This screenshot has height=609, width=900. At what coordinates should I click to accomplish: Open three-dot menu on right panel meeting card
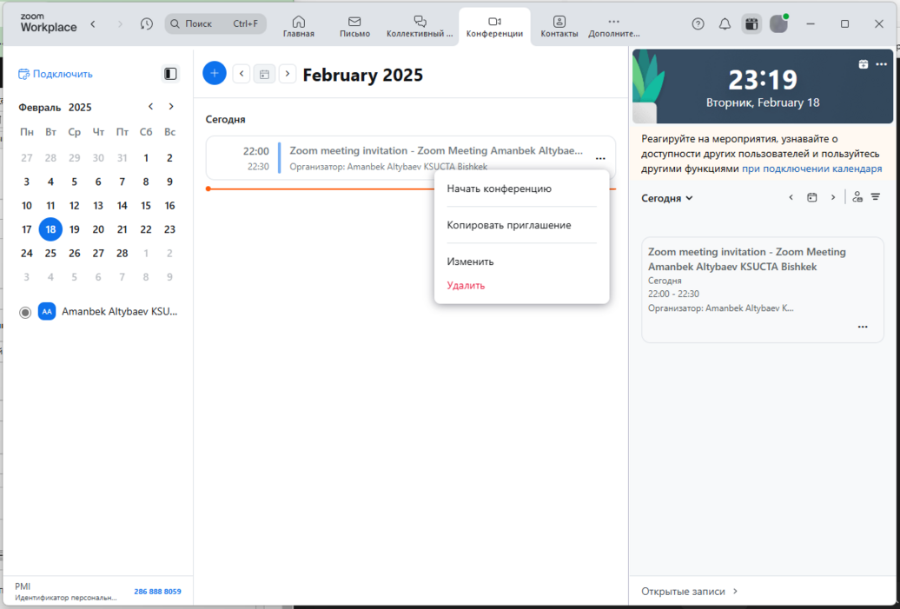863,327
